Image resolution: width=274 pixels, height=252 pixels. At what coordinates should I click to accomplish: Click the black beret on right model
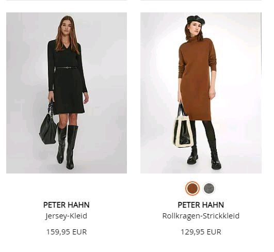[196, 20]
